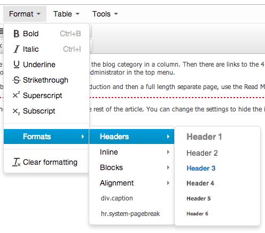
Task: Select div.caption format
Action: pos(117,198)
